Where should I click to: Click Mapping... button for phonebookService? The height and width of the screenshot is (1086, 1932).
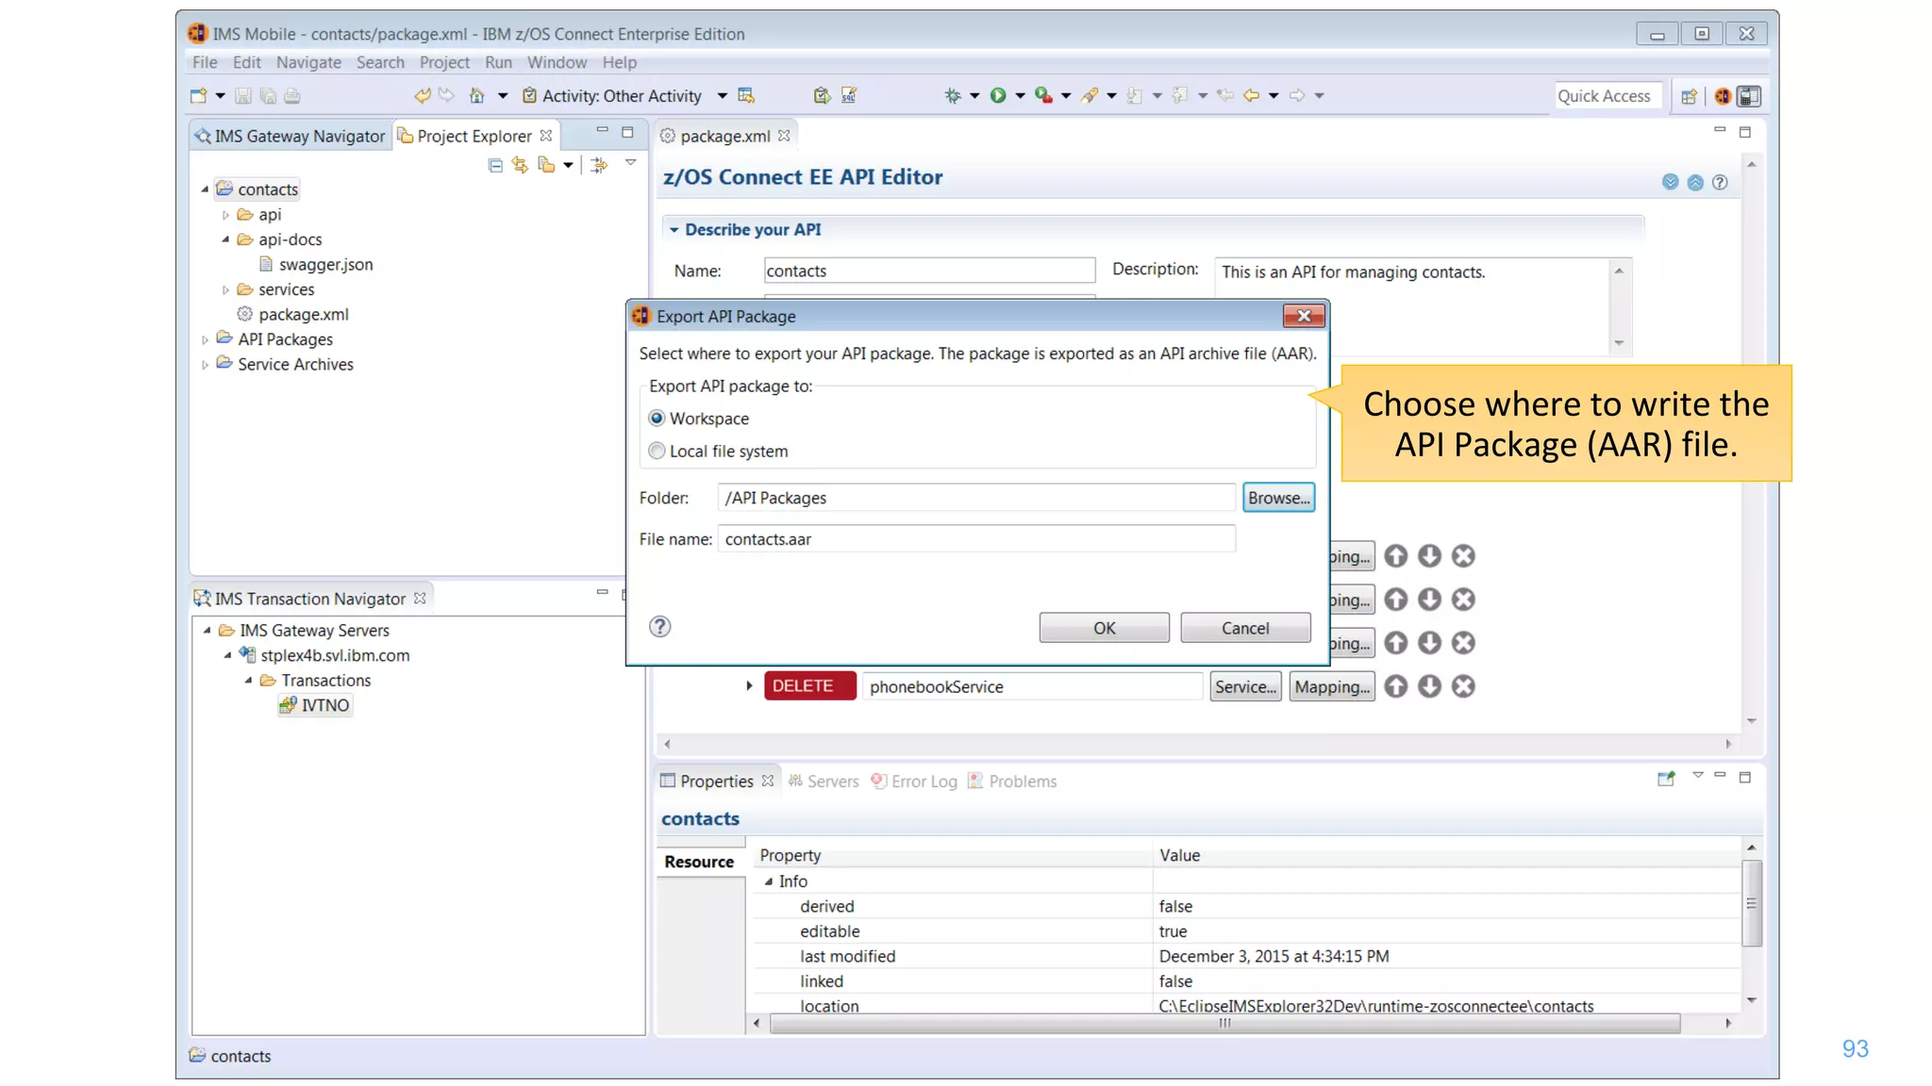click(x=1331, y=686)
